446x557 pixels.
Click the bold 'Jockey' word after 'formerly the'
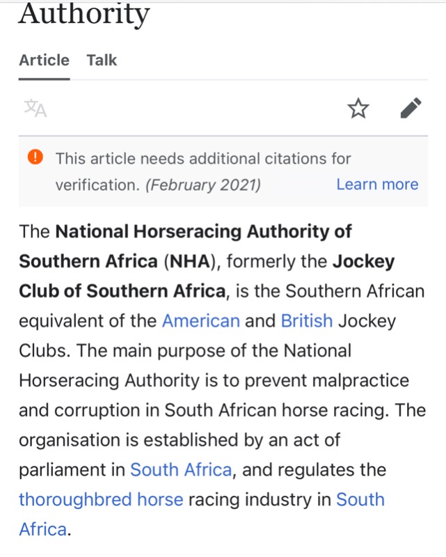[363, 262]
